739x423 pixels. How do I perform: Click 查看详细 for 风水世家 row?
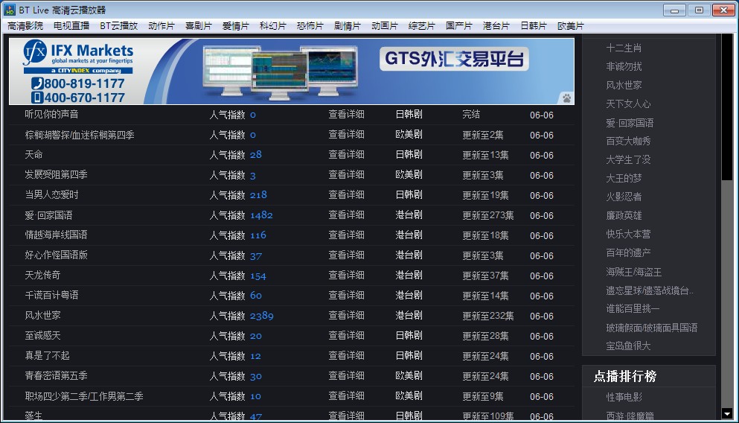pos(346,316)
